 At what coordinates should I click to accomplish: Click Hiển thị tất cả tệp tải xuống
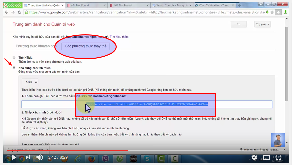click(261, 150)
